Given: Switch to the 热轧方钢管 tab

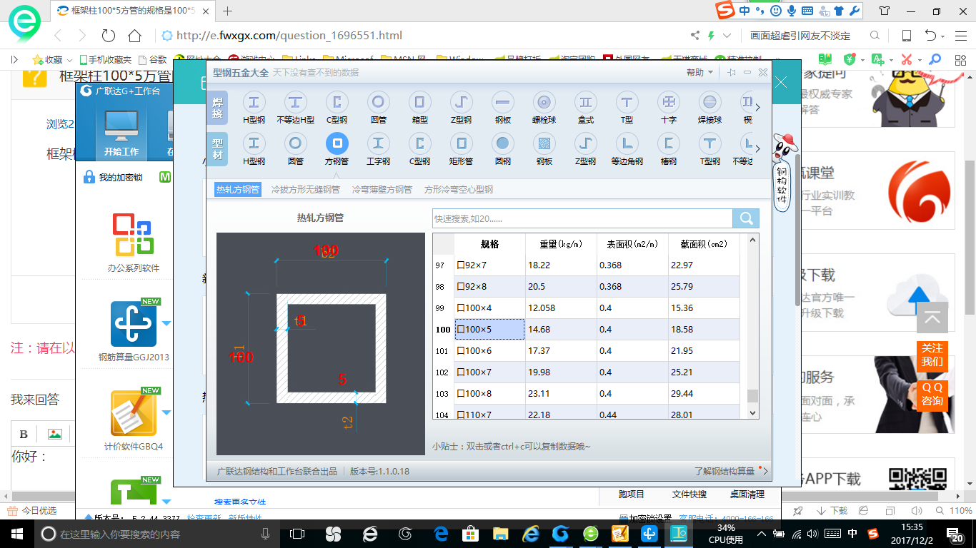Looking at the screenshot, I should coord(238,189).
